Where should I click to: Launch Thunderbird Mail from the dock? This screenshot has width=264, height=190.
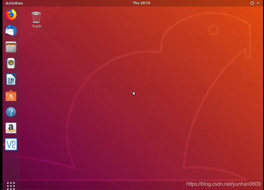tap(11, 31)
